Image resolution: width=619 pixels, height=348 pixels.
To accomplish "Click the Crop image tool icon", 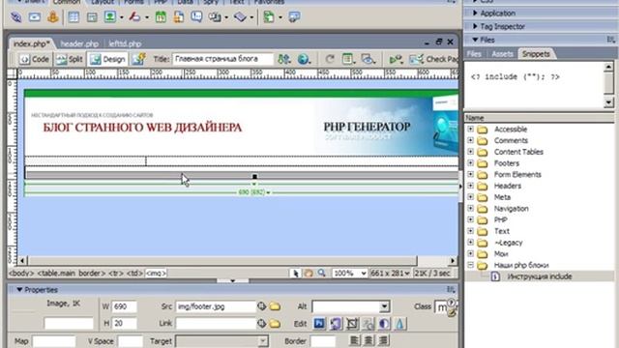I will click(x=352, y=324).
